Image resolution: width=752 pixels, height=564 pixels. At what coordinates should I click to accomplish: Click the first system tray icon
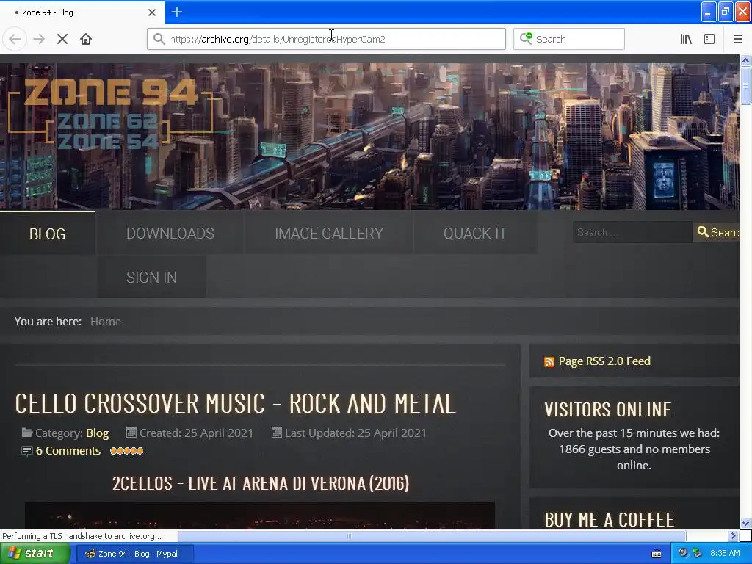683,554
